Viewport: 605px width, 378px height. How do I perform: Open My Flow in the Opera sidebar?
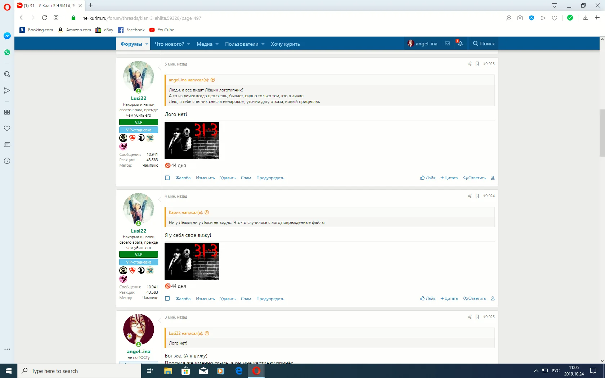click(7, 90)
